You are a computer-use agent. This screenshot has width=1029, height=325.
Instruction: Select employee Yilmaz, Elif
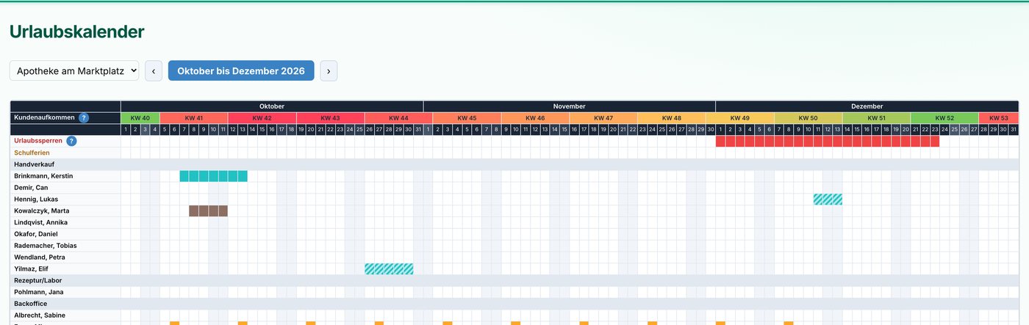tap(32, 269)
